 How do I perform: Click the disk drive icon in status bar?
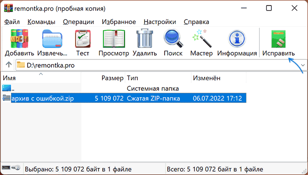(6, 168)
